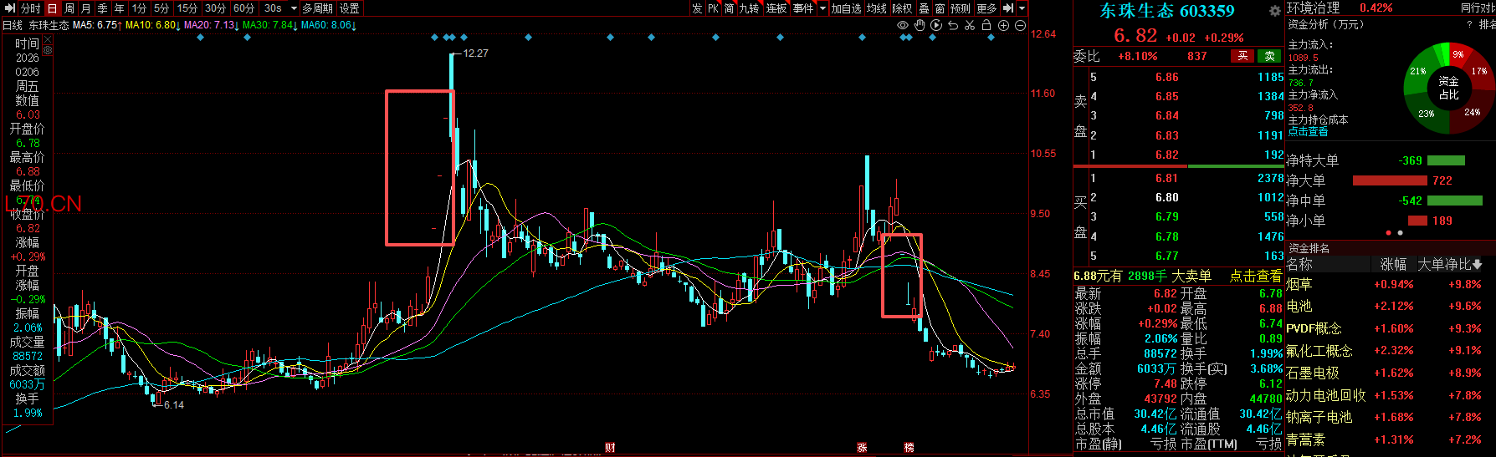
Task: Switch to 周 weekly period tab
Action: pos(69,8)
